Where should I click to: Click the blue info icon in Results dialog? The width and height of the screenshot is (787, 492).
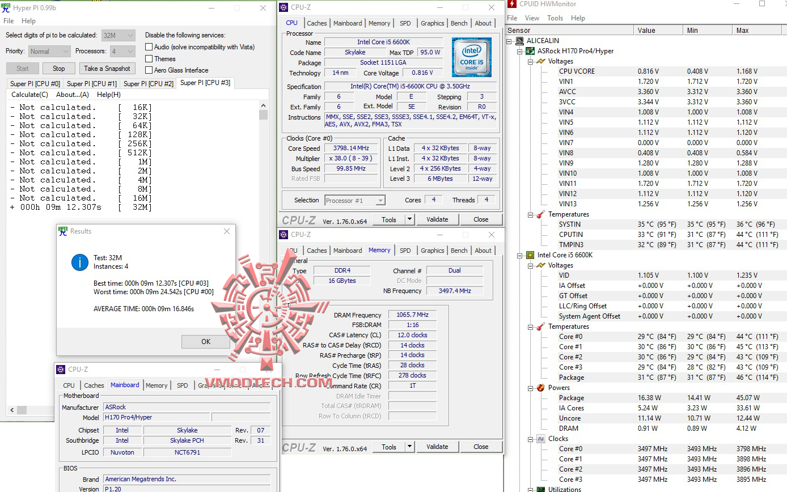tap(79, 262)
